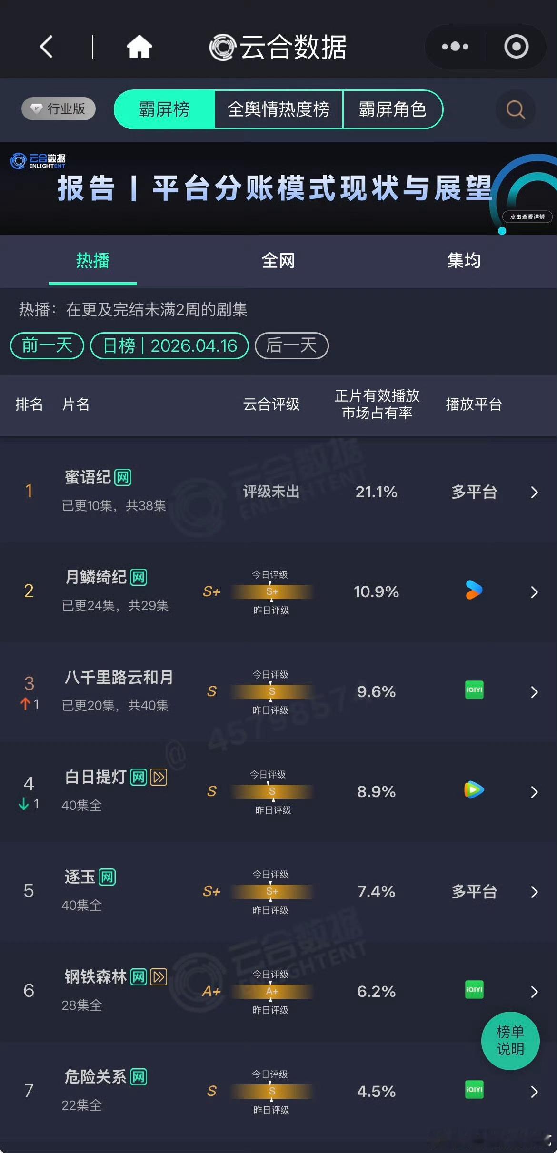557x1153 pixels.
Task: Select the 集均 tab
Action: (465, 261)
